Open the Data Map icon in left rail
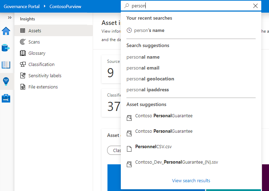The height and width of the screenshot is (191, 269). point(6,48)
